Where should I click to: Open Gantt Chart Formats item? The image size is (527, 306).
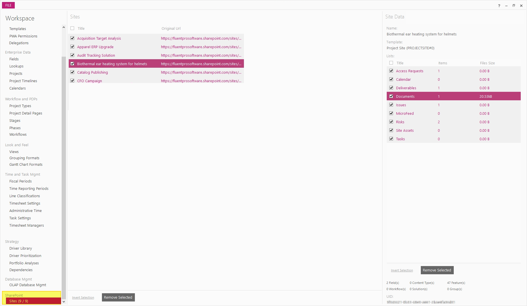click(x=26, y=164)
